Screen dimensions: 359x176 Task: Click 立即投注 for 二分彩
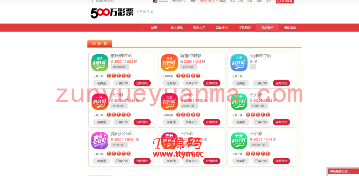tap(212, 122)
